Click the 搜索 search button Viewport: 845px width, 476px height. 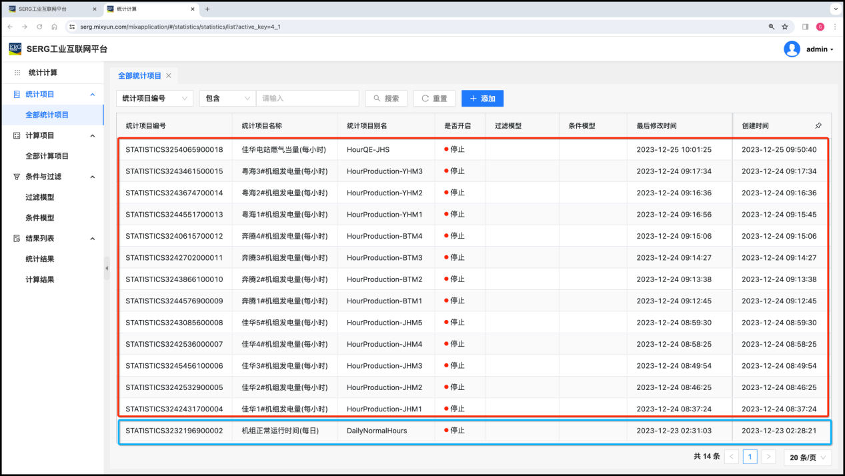pyautogui.click(x=385, y=99)
